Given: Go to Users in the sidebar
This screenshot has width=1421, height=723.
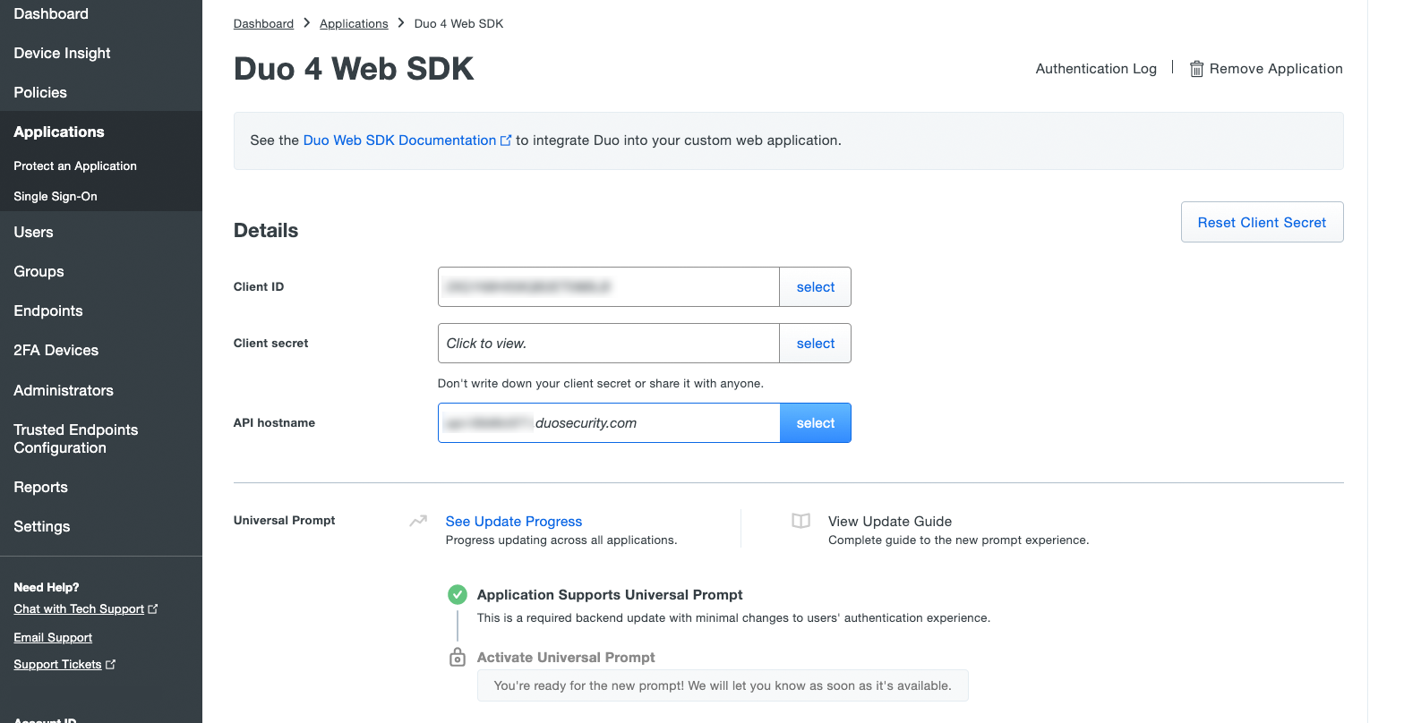Looking at the screenshot, I should 33,232.
